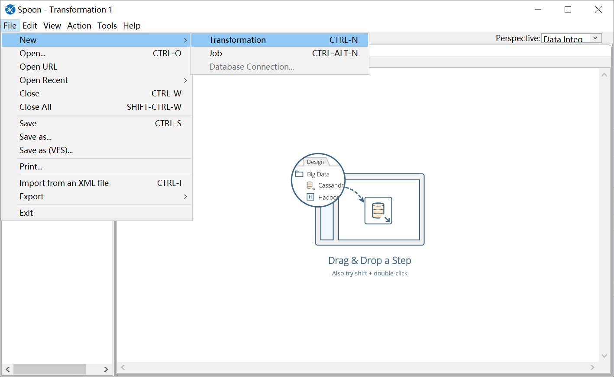Maximize the Spoon window
Screen dimensions: 614x377
tap(568, 10)
